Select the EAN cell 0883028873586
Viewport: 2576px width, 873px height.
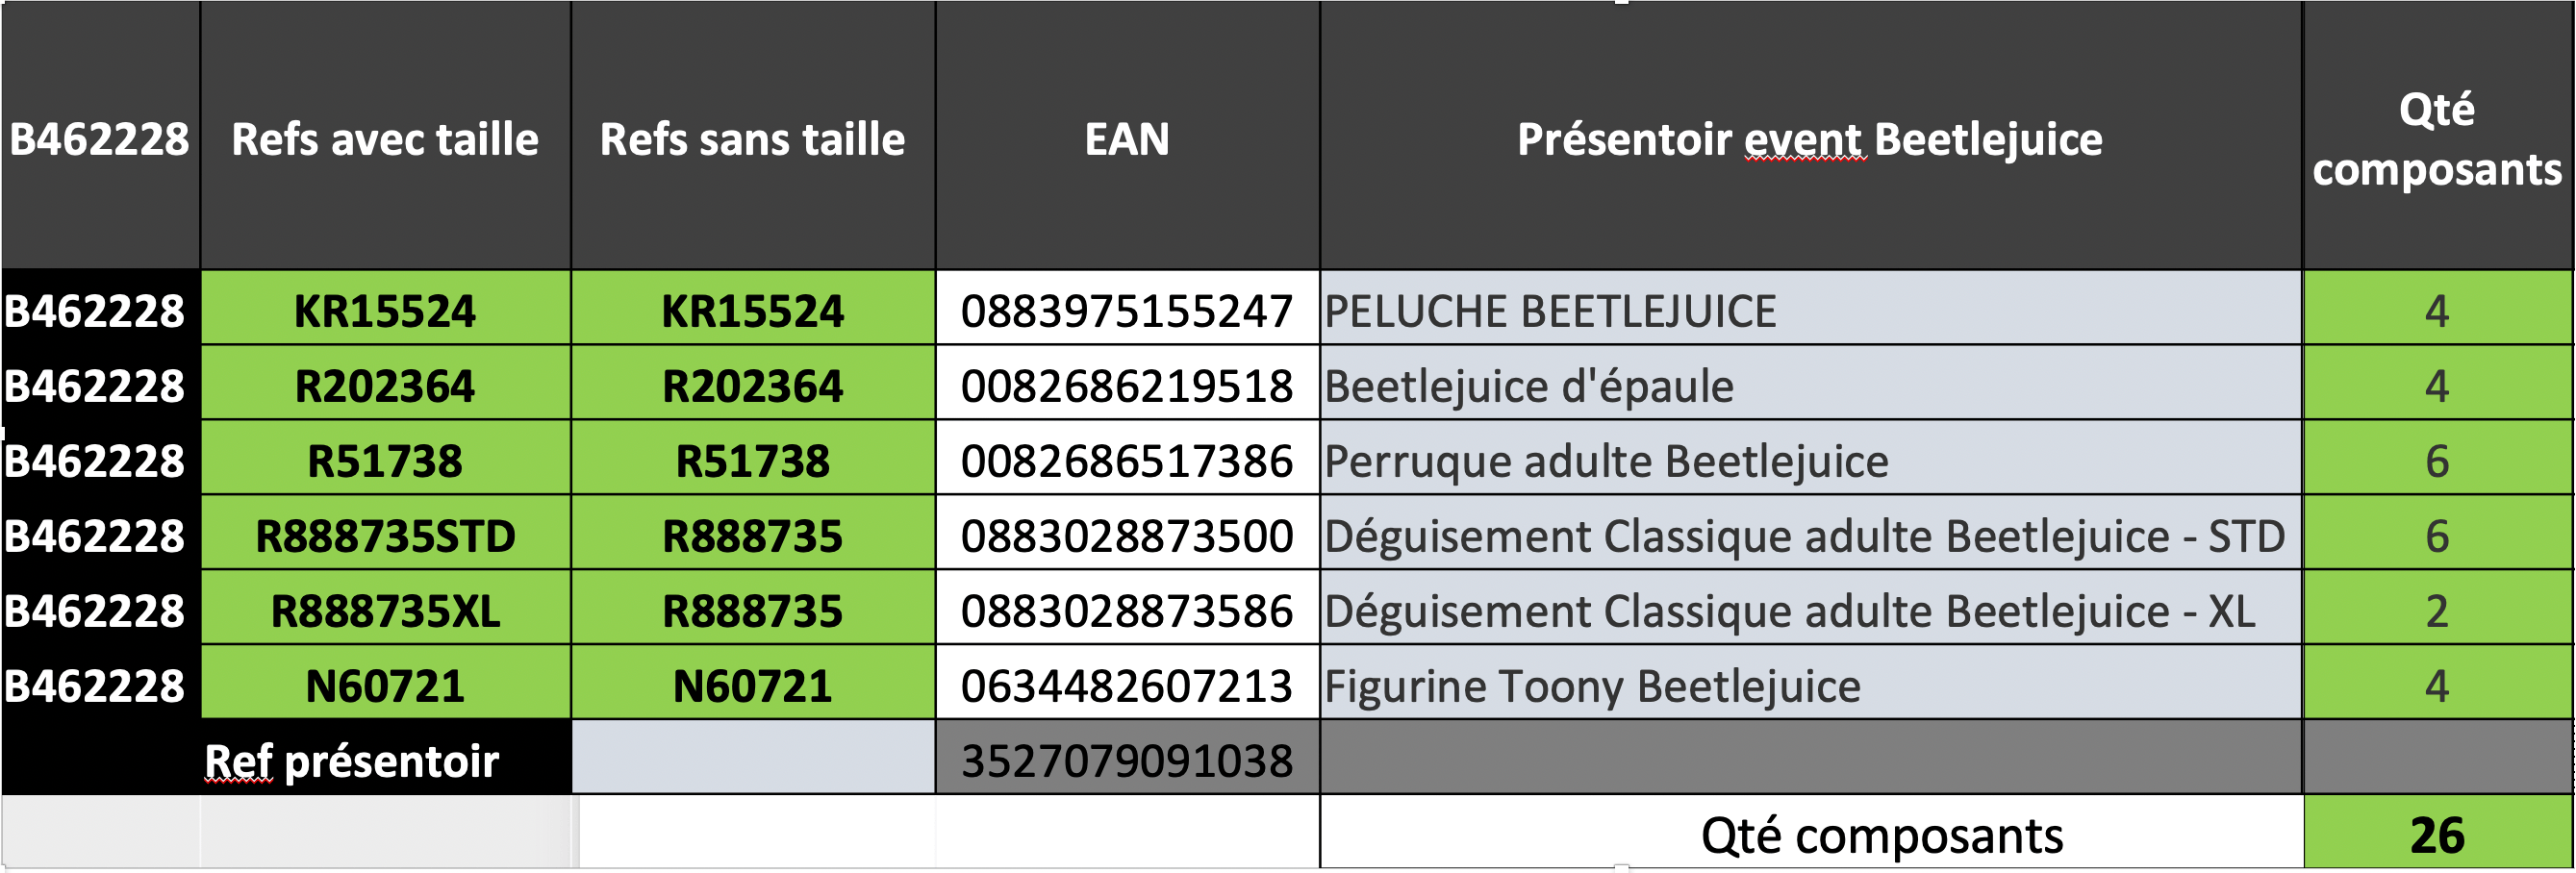pyautogui.click(x=1127, y=610)
